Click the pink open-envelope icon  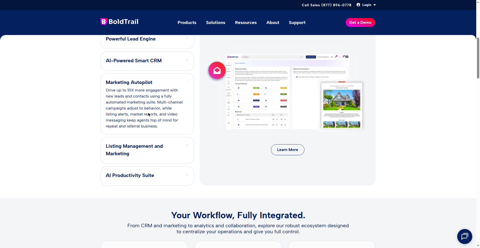217,70
